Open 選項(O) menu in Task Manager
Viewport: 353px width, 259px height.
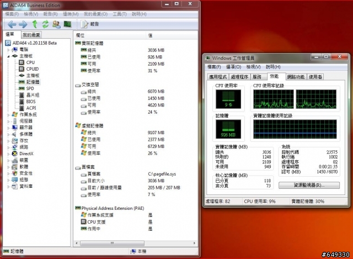(233, 67)
